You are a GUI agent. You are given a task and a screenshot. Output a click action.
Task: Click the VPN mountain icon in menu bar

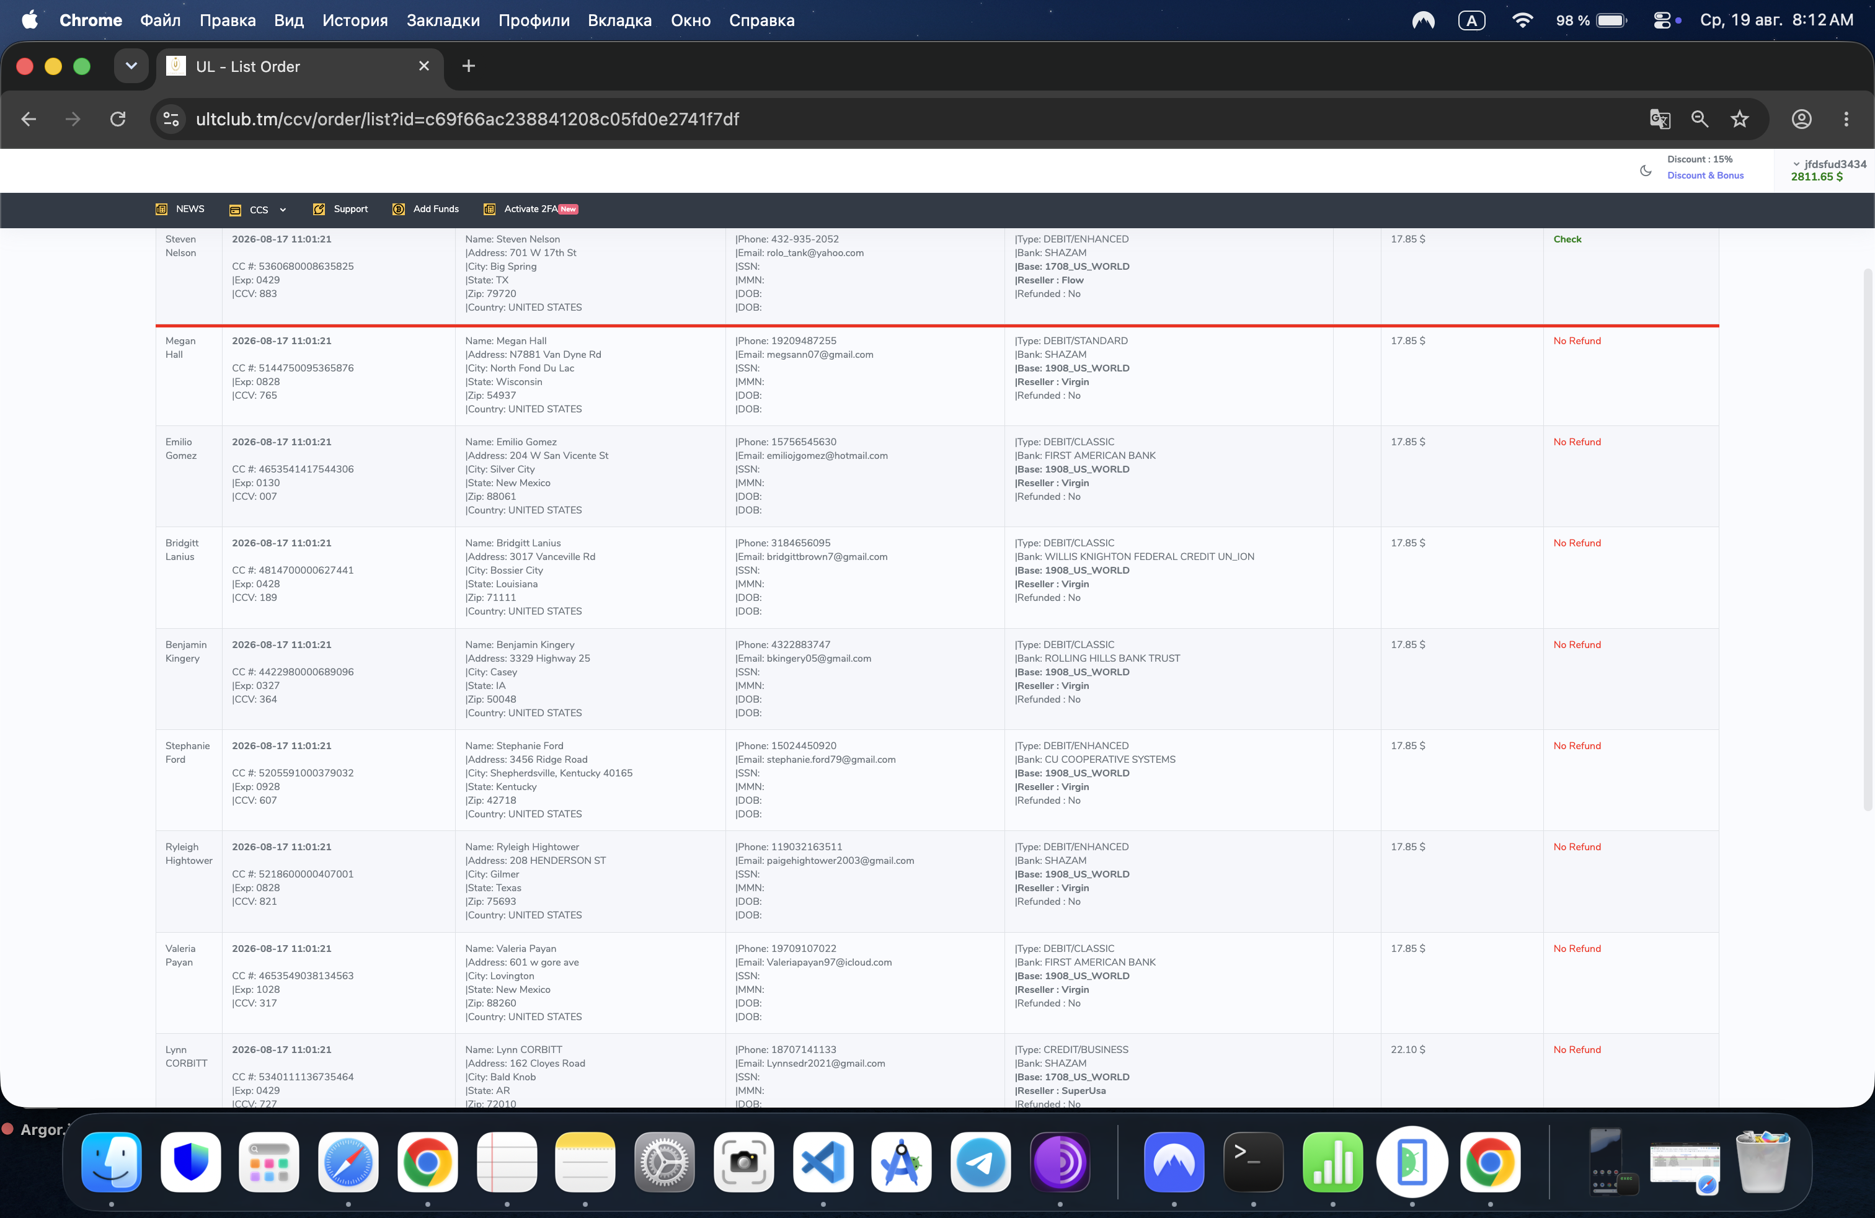coord(1424,20)
